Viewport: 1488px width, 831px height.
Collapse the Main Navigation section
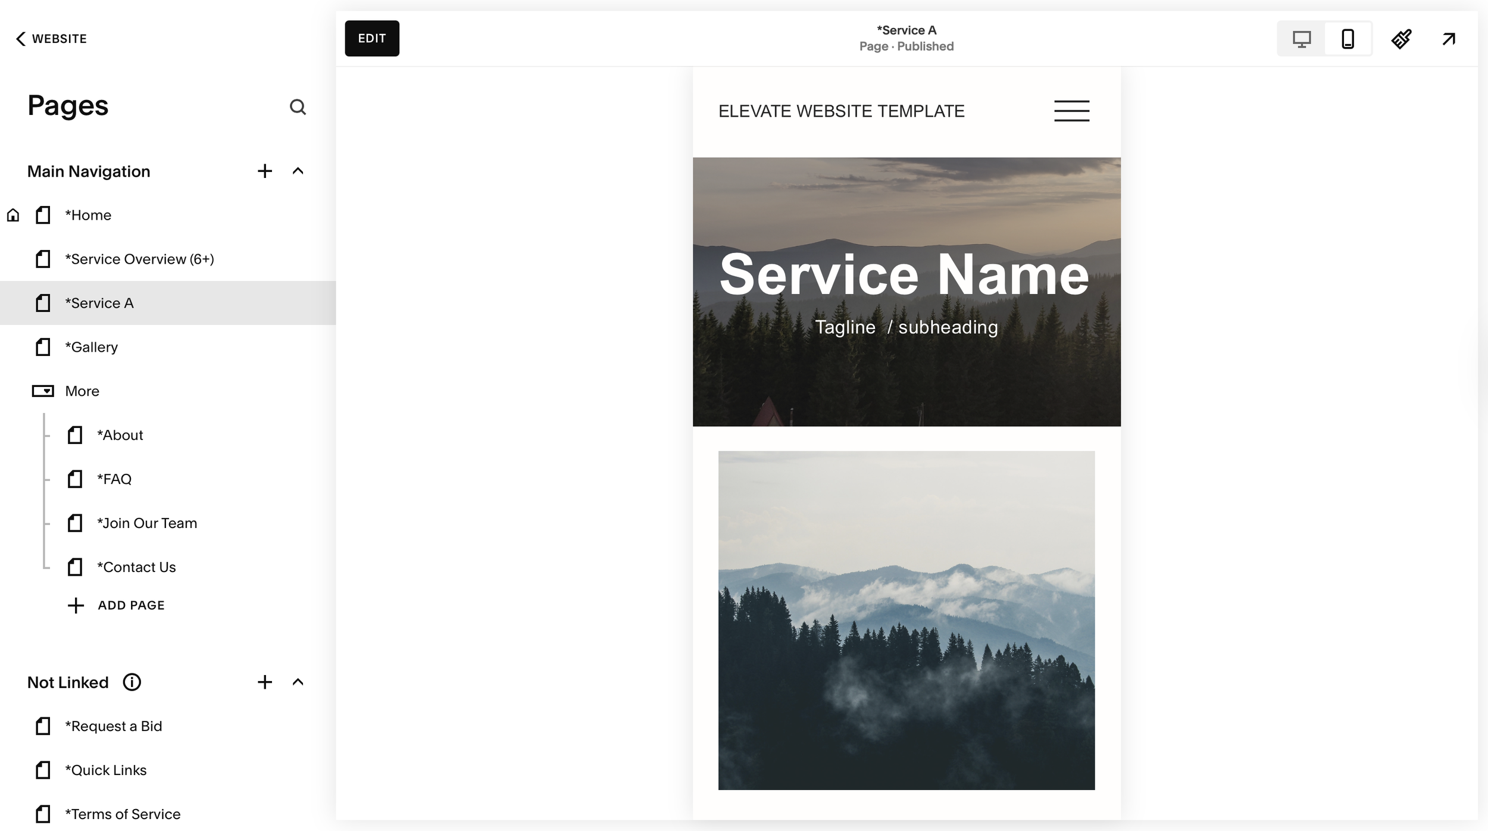[x=298, y=171]
